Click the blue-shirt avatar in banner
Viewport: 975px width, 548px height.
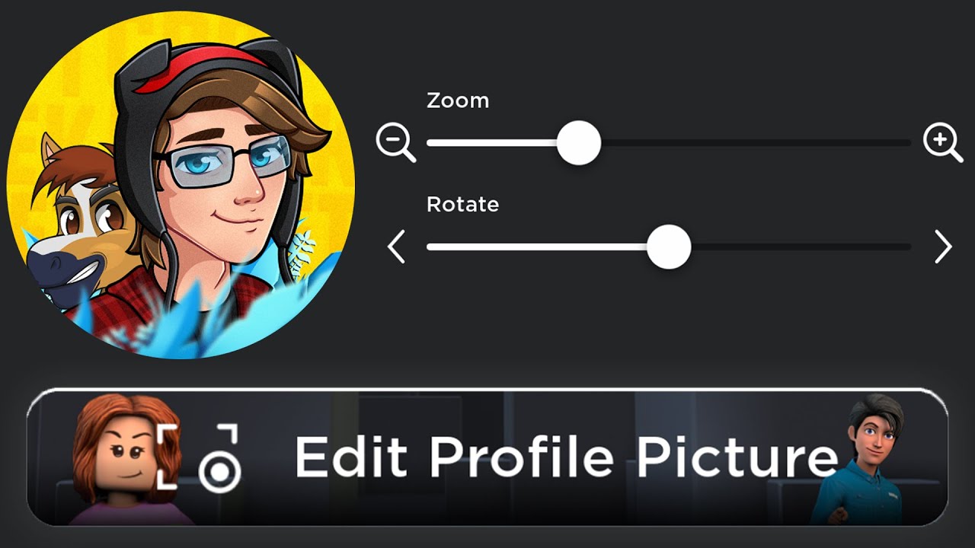click(859, 459)
